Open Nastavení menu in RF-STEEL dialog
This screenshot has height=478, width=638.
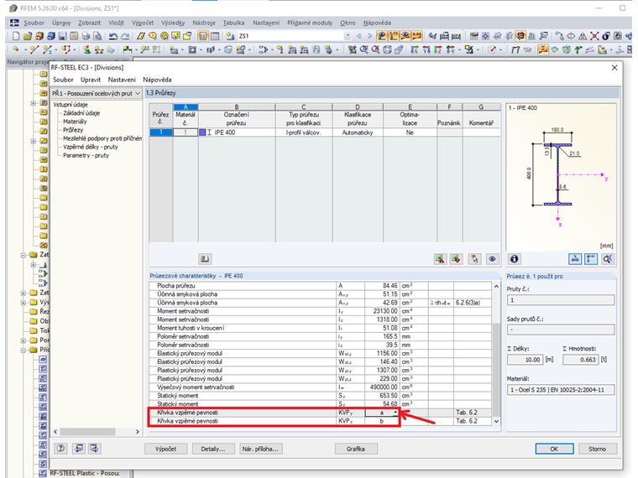click(122, 80)
